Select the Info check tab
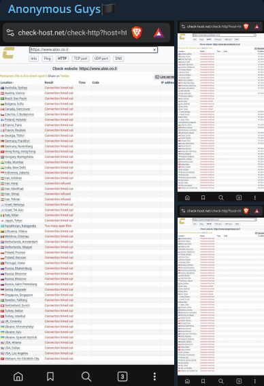This screenshot has height=386, width=264. [x=34, y=59]
